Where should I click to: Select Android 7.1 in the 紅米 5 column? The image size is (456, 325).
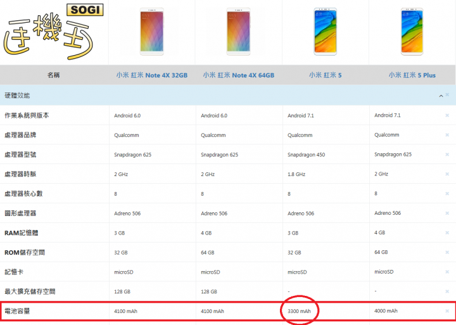click(301, 115)
